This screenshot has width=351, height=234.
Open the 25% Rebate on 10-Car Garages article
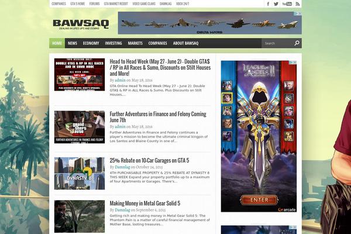(x=149, y=160)
